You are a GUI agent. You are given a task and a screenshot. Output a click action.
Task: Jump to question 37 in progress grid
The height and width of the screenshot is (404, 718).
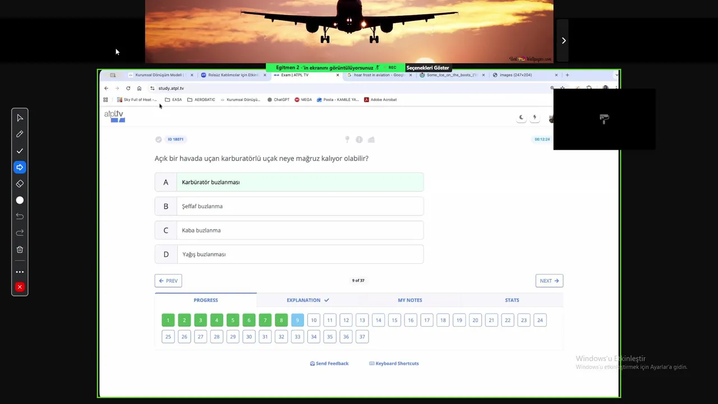[x=362, y=337]
